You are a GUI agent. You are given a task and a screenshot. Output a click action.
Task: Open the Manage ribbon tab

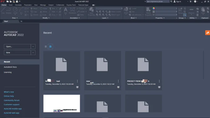click(x=43, y=5)
